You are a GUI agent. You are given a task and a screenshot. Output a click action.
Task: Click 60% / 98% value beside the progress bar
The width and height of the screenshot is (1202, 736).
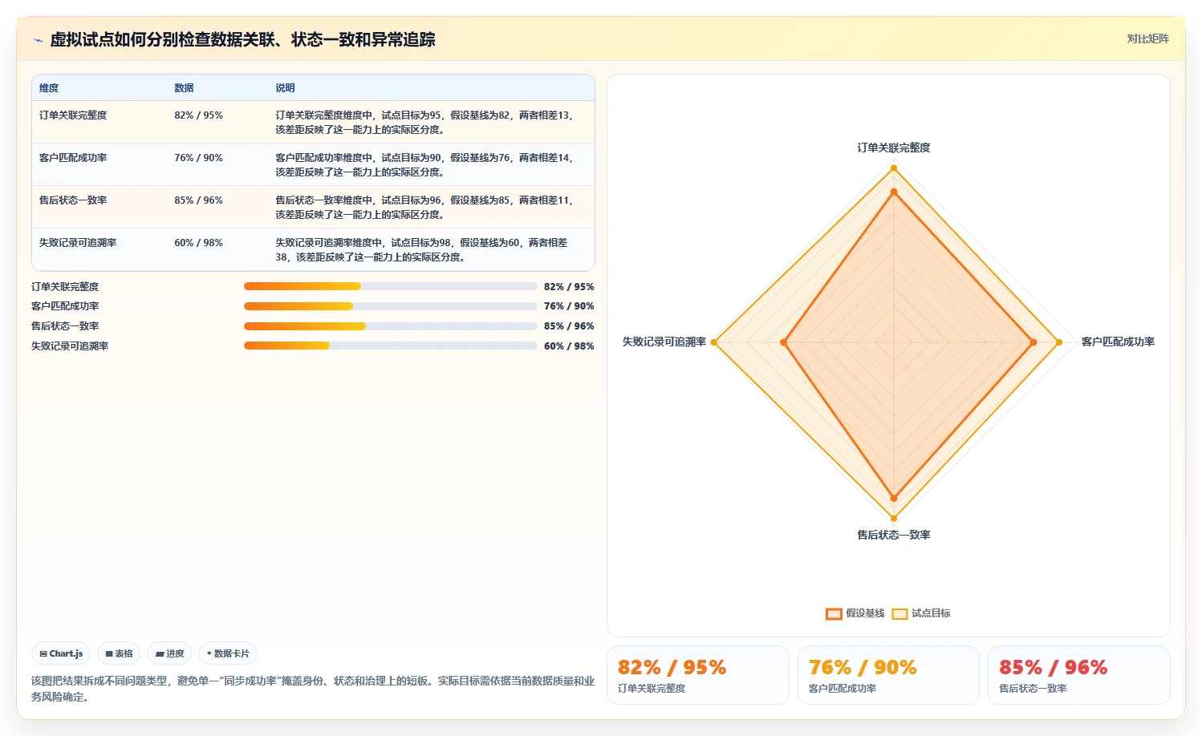click(x=569, y=346)
